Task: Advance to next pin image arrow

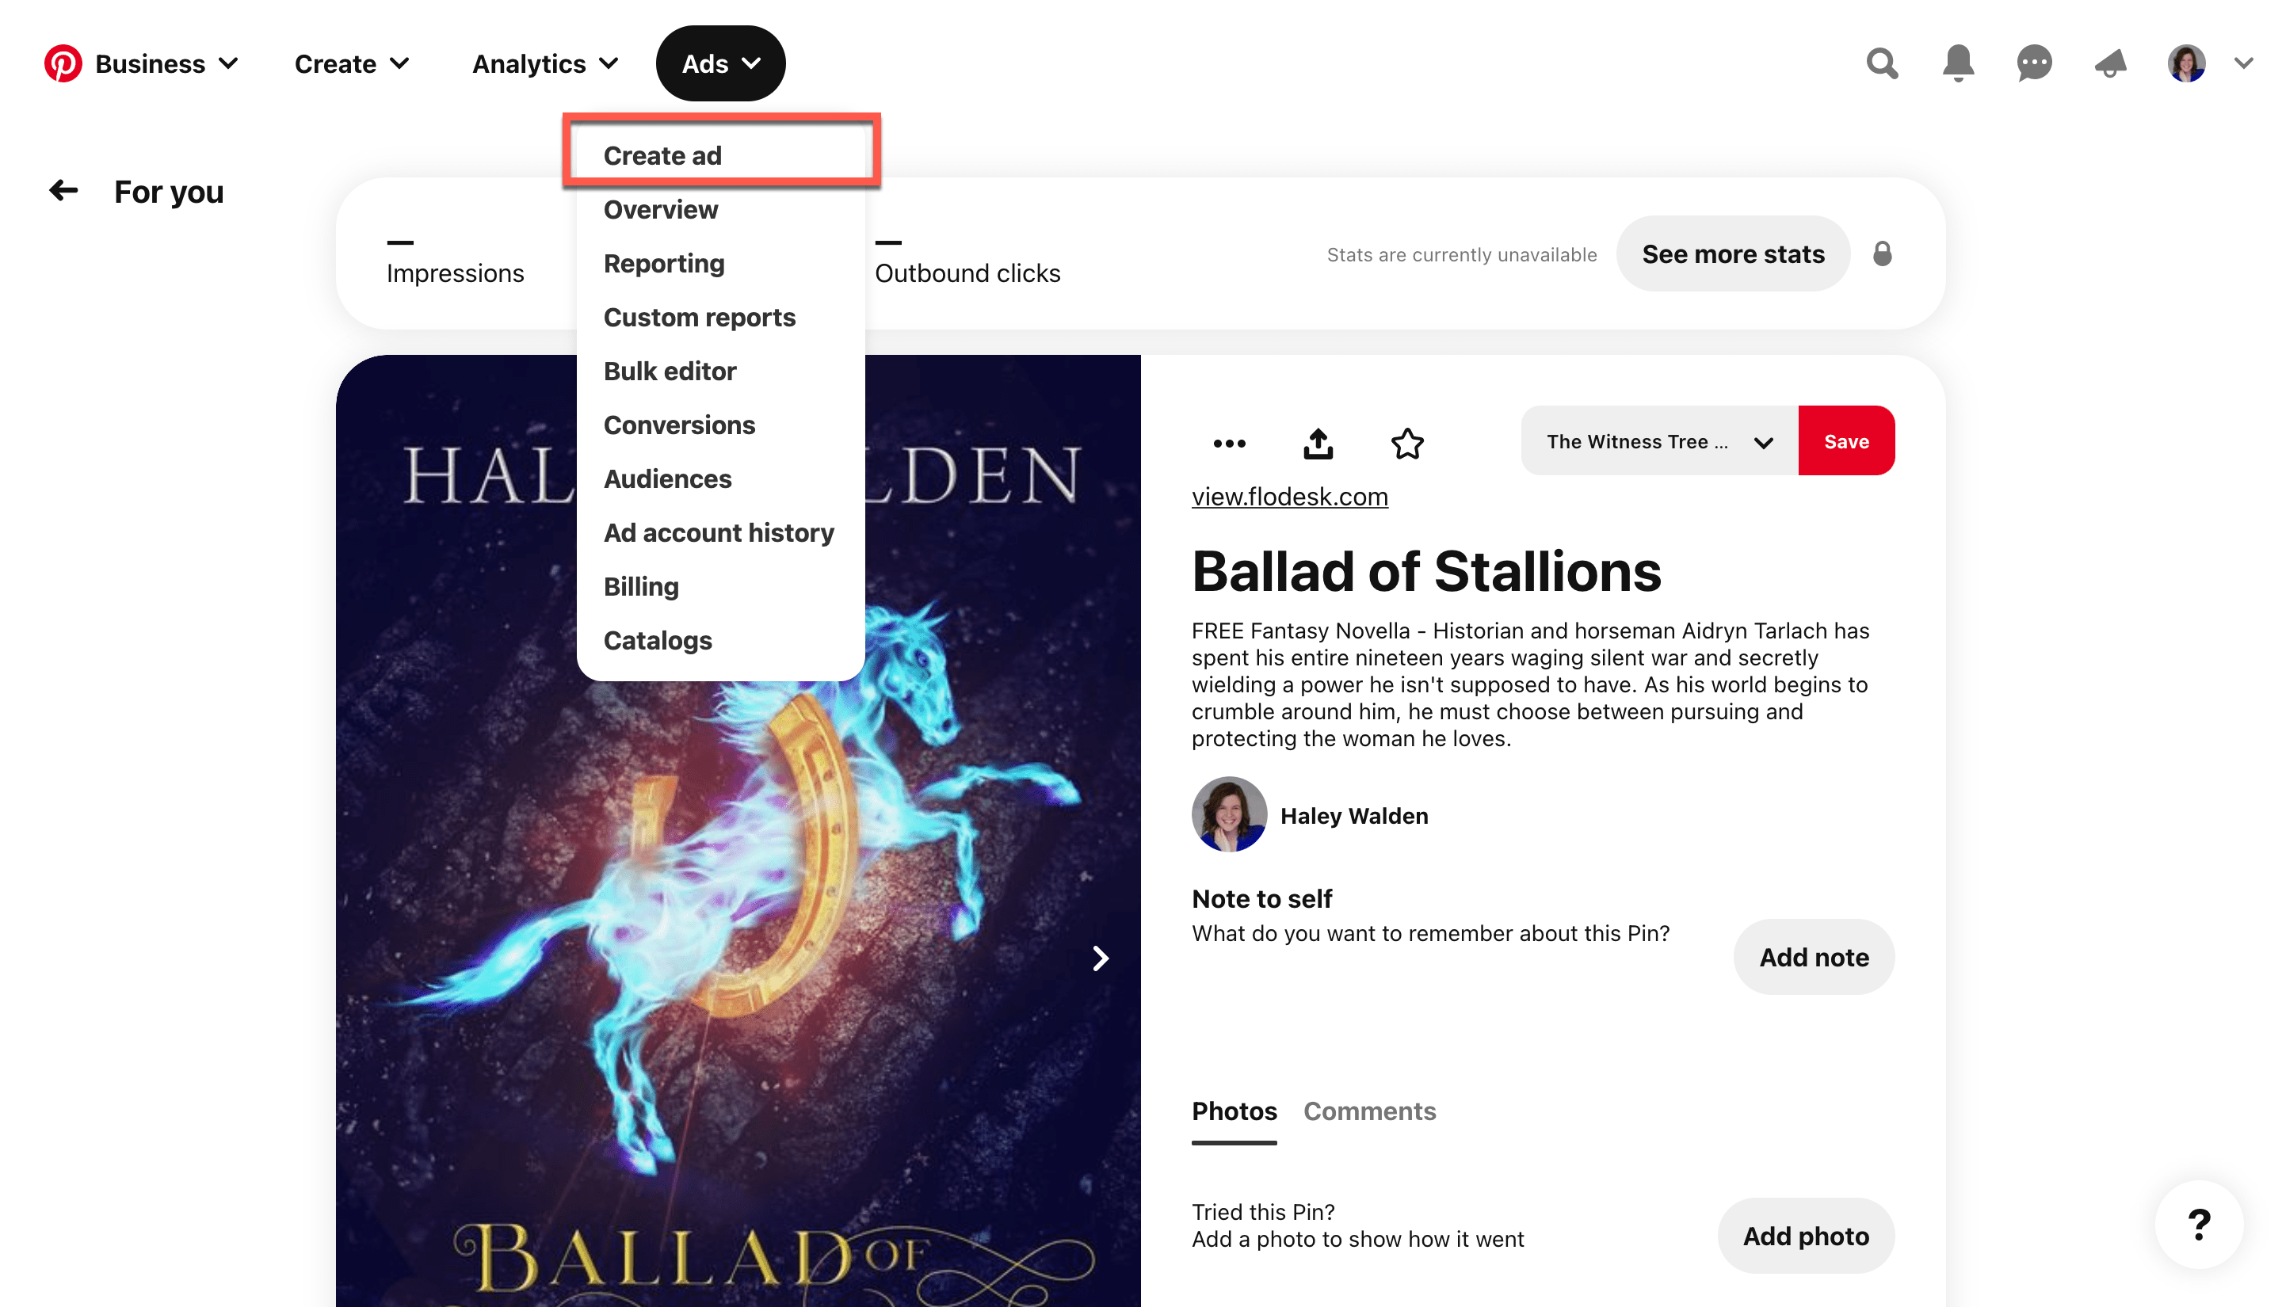Action: coord(1100,958)
